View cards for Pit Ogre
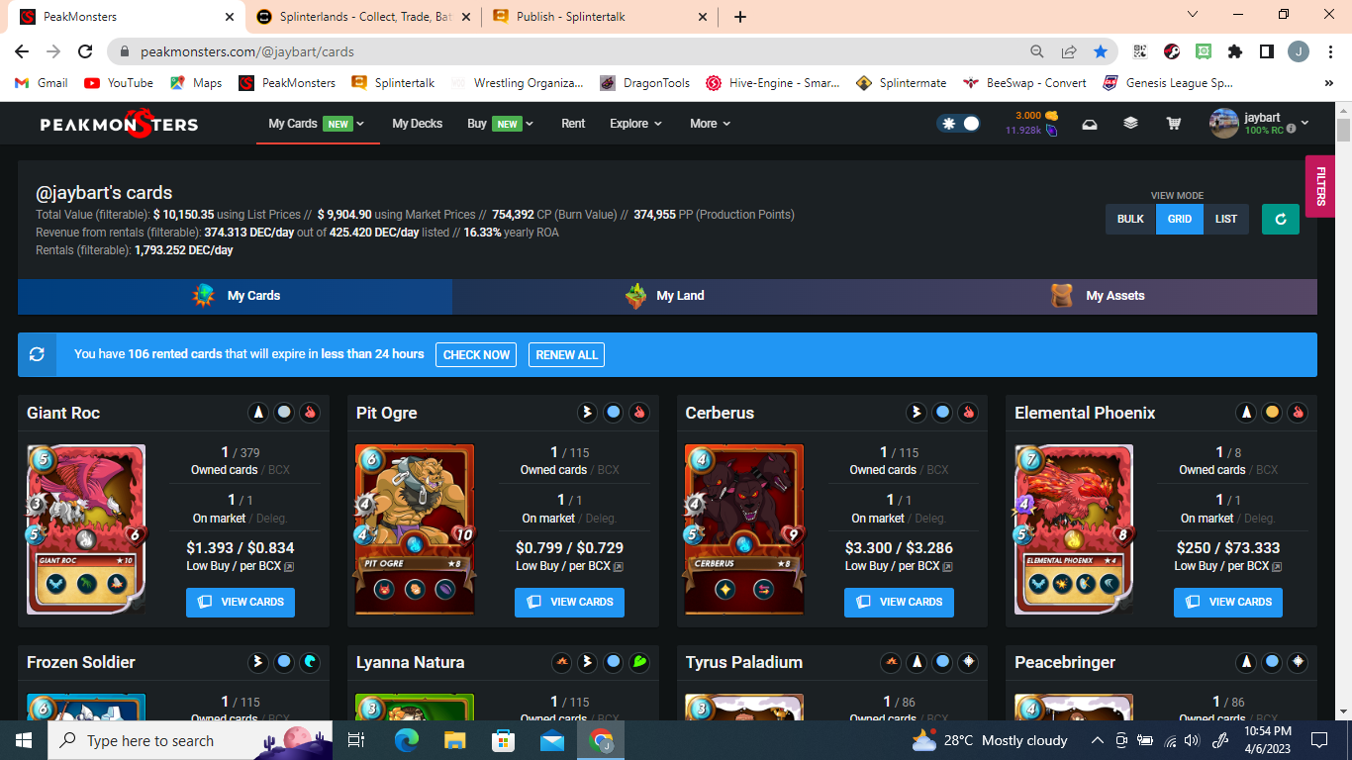Screen dimensions: 1352x760 569,602
